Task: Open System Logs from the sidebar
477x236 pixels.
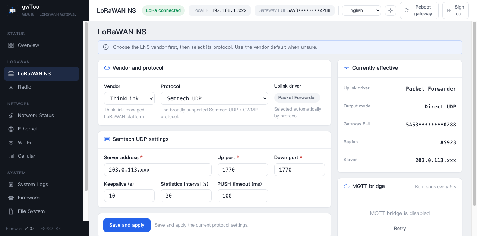Action: point(41,184)
